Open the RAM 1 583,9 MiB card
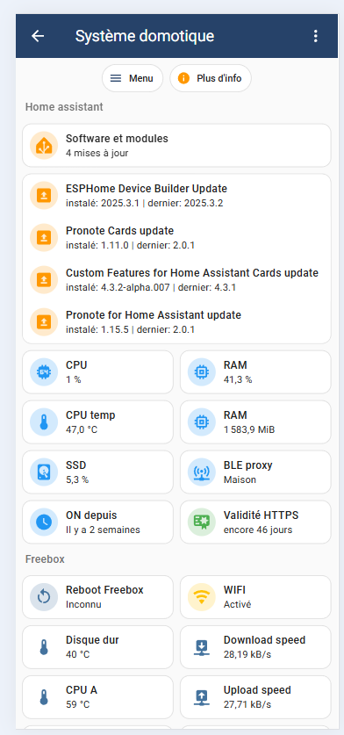 click(255, 422)
